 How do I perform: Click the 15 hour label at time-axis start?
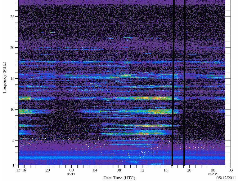point(19,170)
